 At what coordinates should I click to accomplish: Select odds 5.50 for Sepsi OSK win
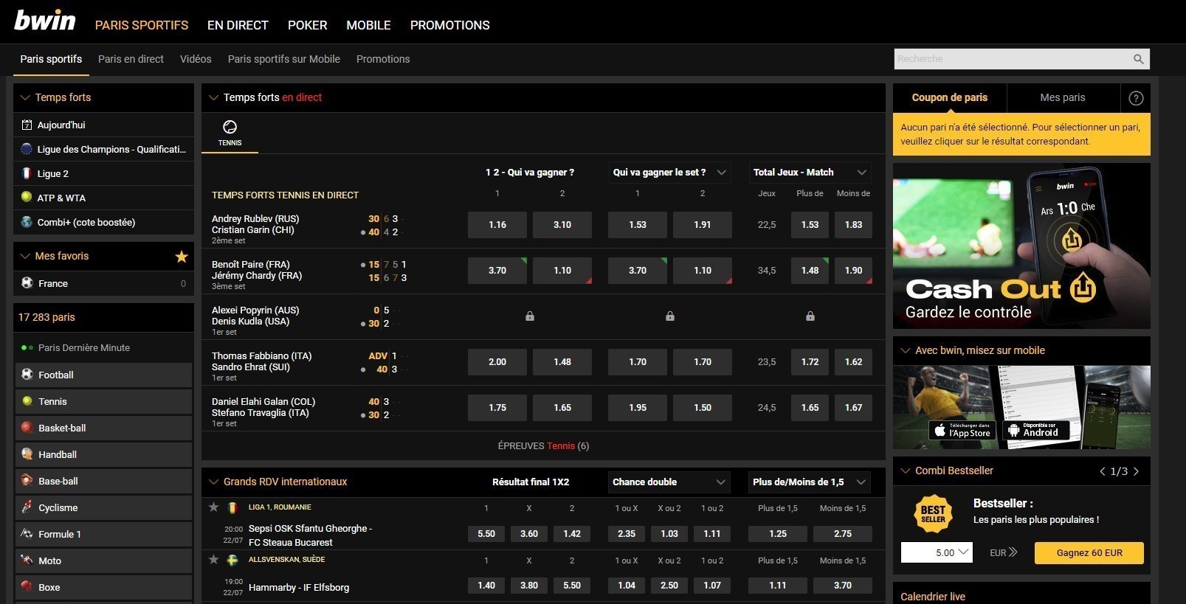[x=486, y=534]
